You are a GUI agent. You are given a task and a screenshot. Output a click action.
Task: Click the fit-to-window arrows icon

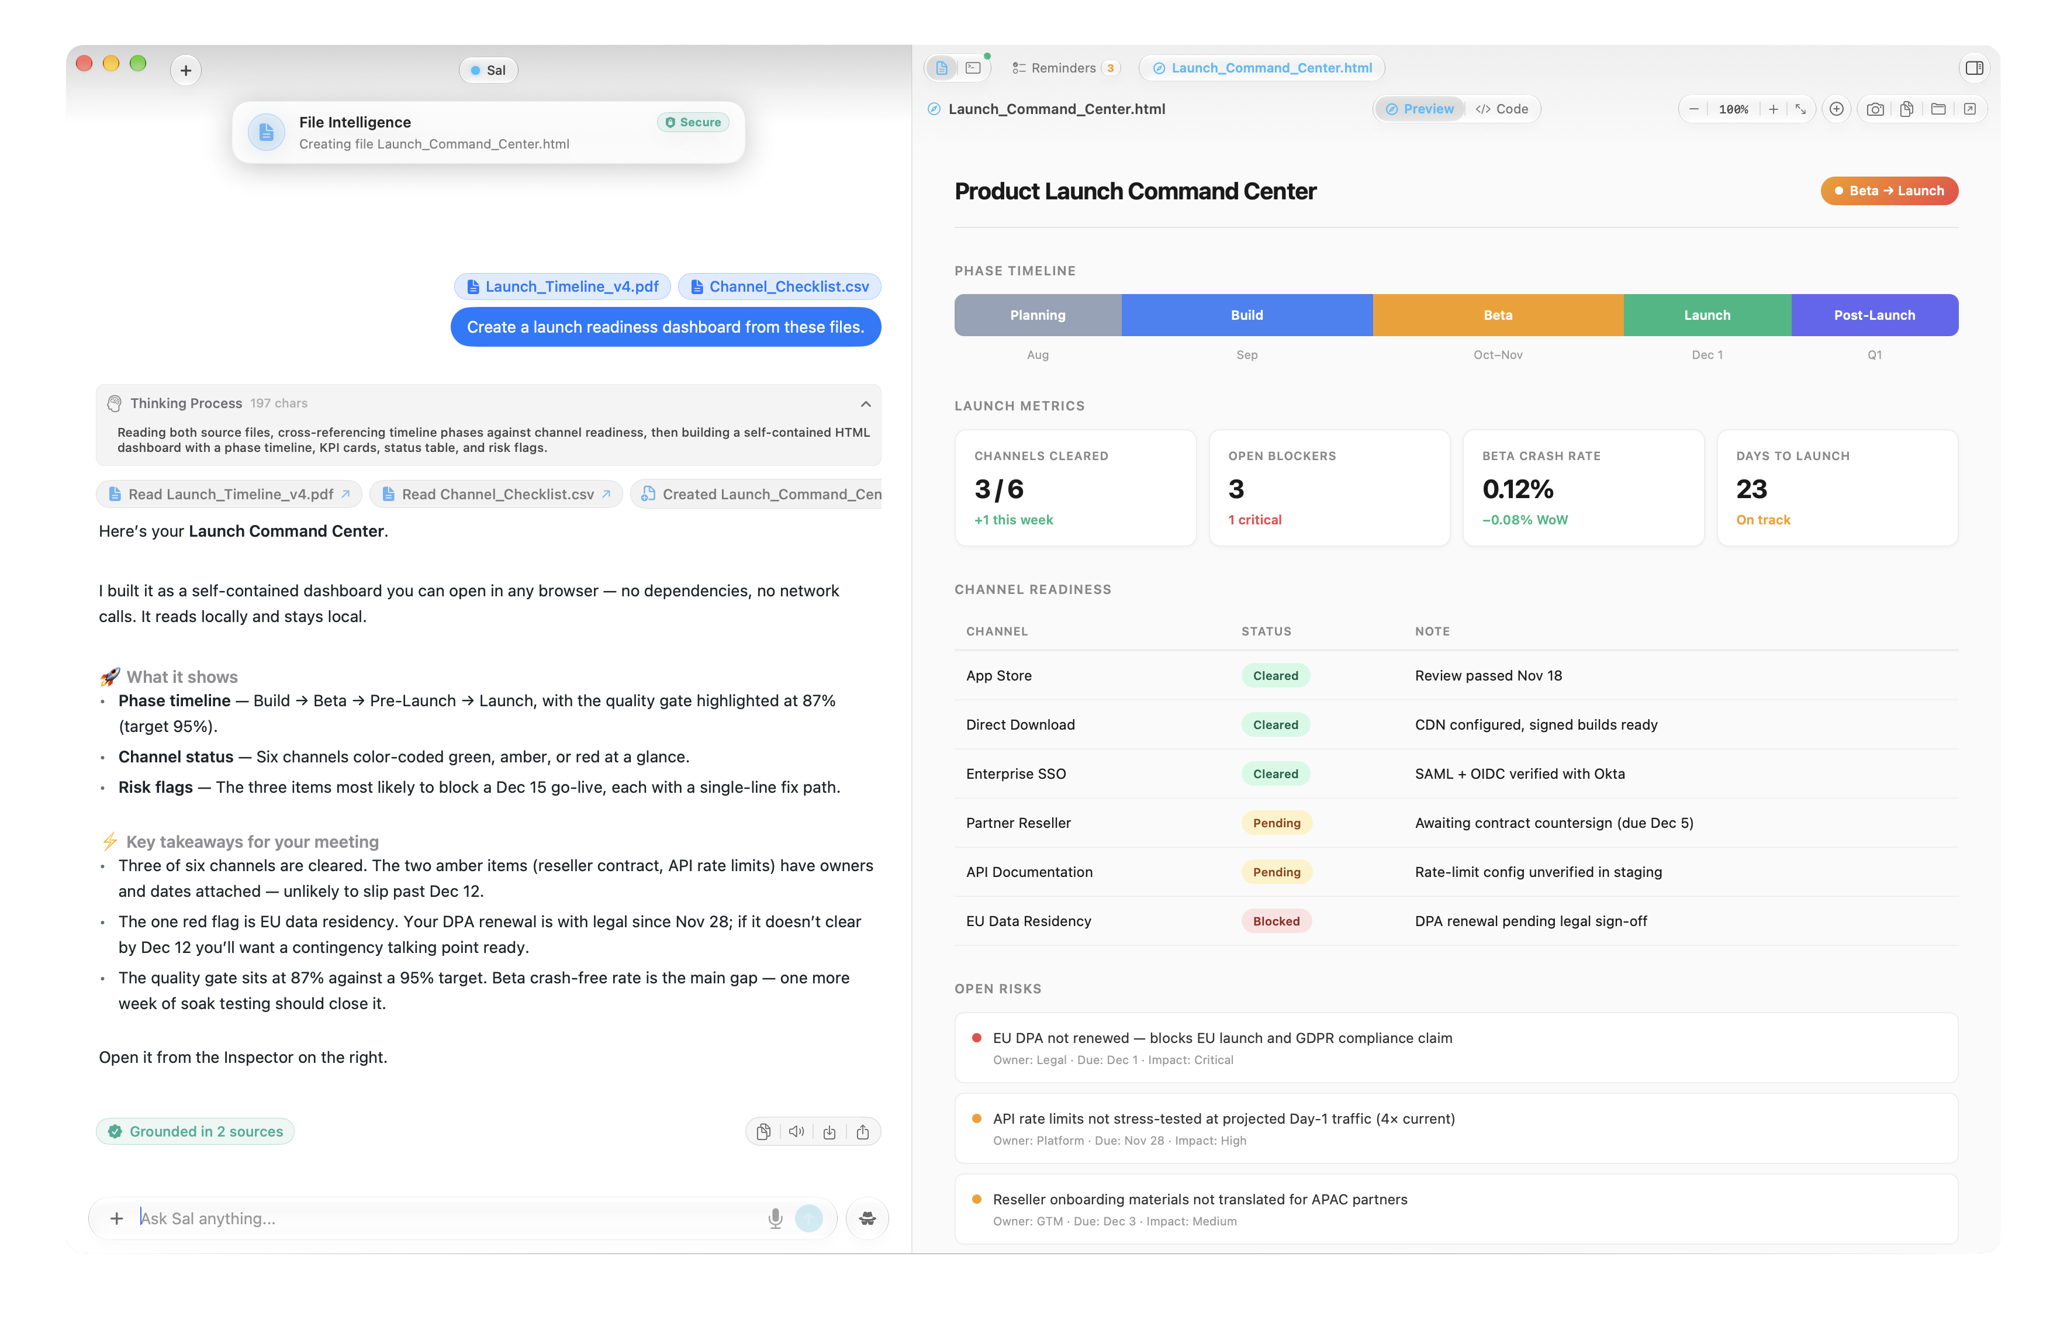(x=1800, y=109)
